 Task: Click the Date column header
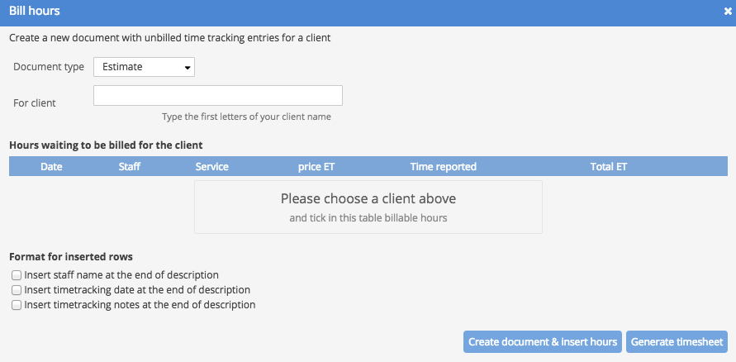pyautogui.click(x=52, y=167)
